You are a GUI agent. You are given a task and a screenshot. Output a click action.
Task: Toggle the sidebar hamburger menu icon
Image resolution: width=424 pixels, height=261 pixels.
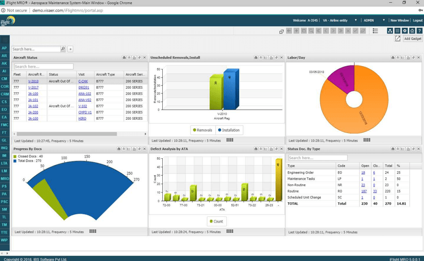point(5,40)
